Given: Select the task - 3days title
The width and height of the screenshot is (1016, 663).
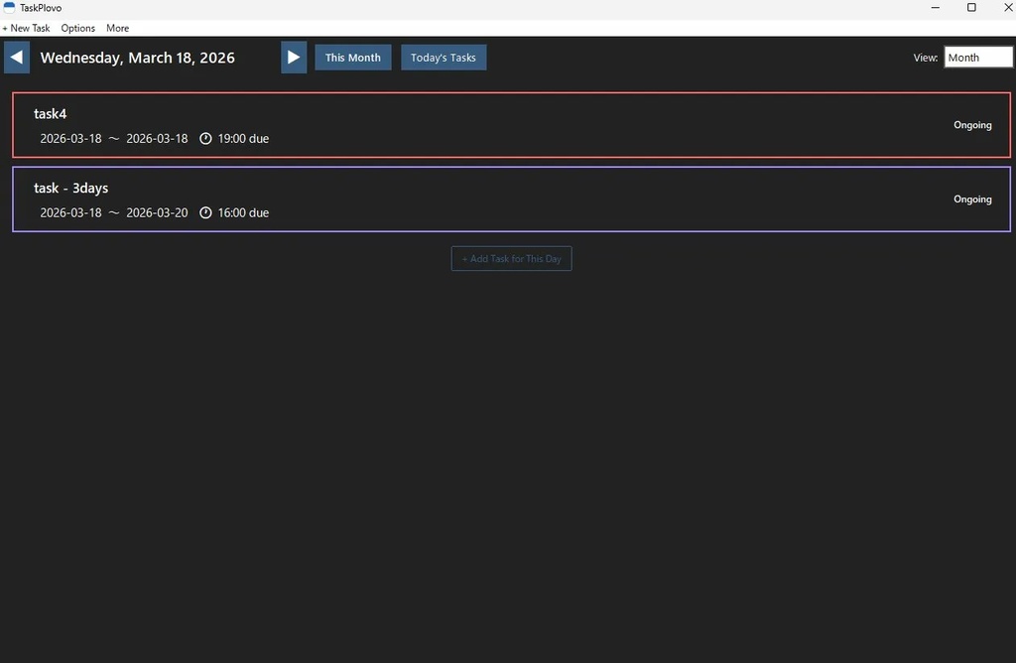Looking at the screenshot, I should coord(70,188).
